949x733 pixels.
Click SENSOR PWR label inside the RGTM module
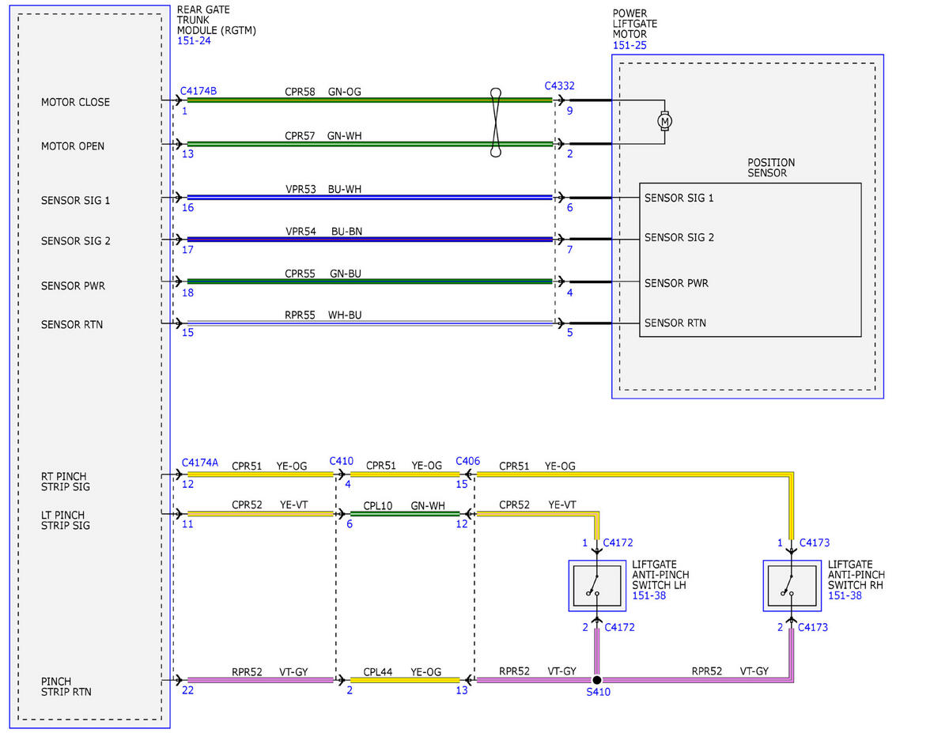[73, 285]
